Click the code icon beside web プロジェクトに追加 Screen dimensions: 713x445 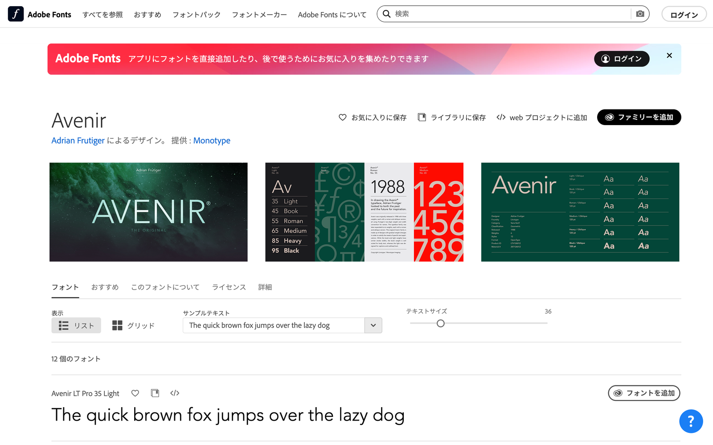[501, 117]
